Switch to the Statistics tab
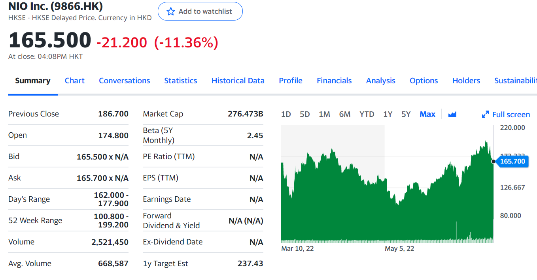This screenshot has height=280, width=537. click(x=180, y=81)
